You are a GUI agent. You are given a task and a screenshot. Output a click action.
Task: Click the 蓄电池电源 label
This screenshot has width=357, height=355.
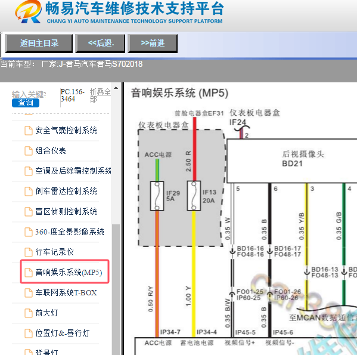point(197,343)
